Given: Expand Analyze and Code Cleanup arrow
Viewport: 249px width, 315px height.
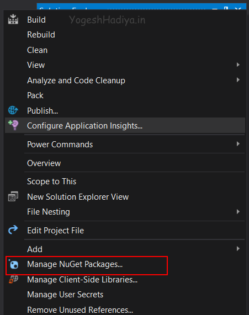Looking at the screenshot, I should [238, 80].
